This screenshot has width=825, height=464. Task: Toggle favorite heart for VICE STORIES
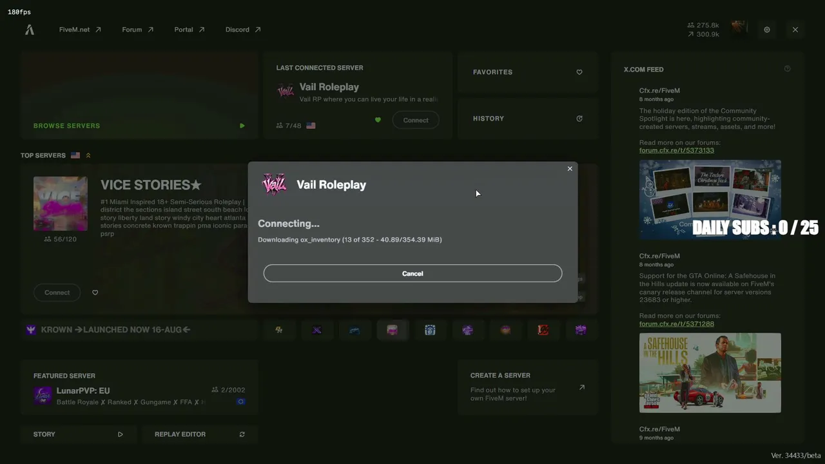tap(95, 293)
